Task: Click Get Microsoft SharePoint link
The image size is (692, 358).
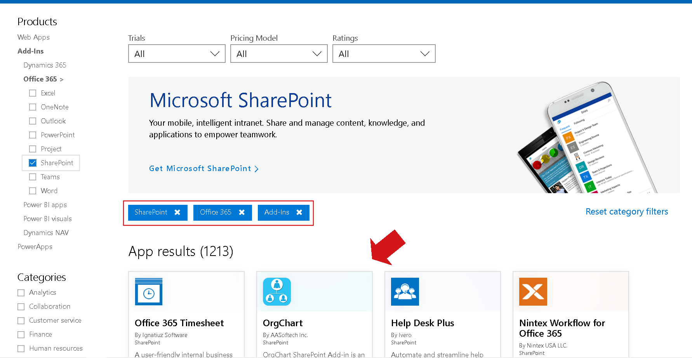Action: pyautogui.click(x=200, y=169)
